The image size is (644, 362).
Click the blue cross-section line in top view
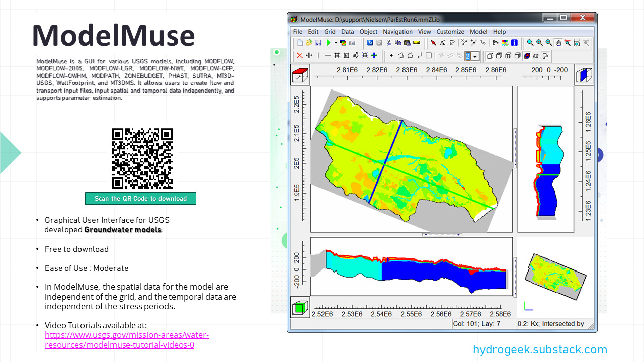pos(385,162)
